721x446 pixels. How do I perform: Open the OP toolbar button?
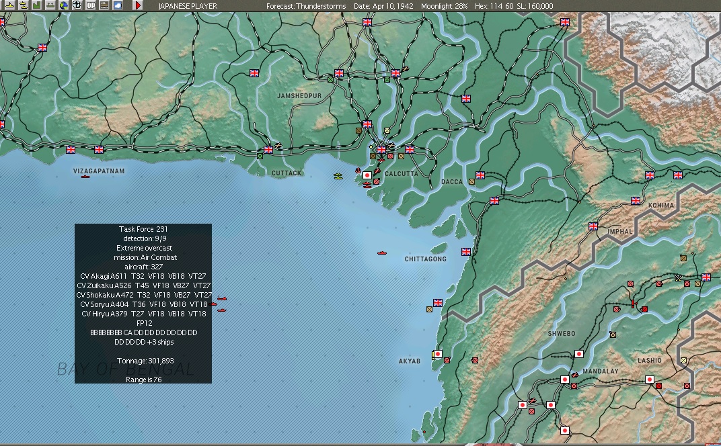tap(91, 5)
